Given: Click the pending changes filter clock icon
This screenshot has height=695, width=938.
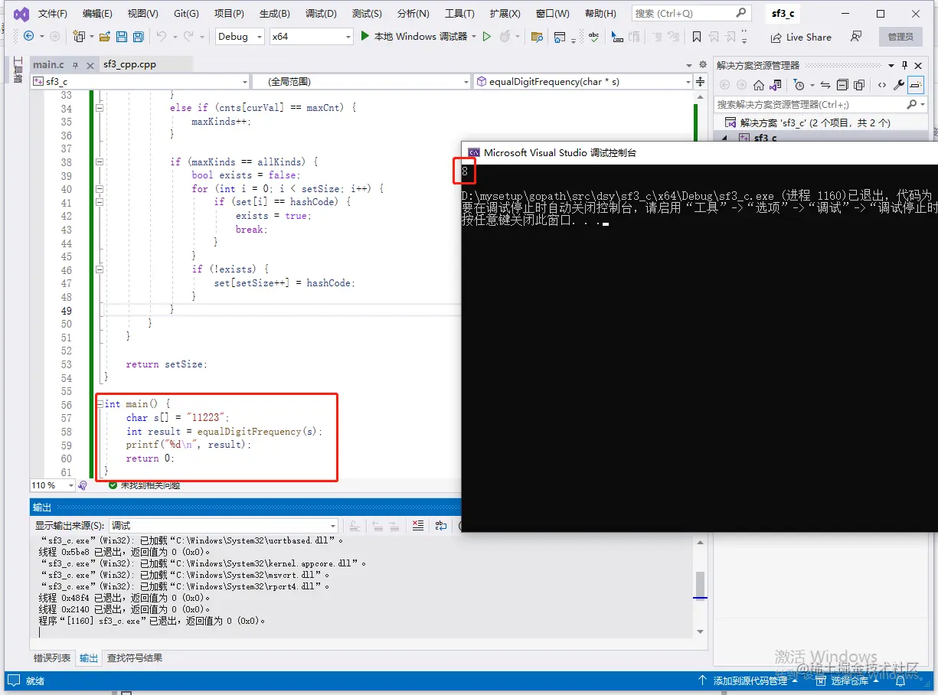Looking at the screenshot, I should [x=799, y=85].
